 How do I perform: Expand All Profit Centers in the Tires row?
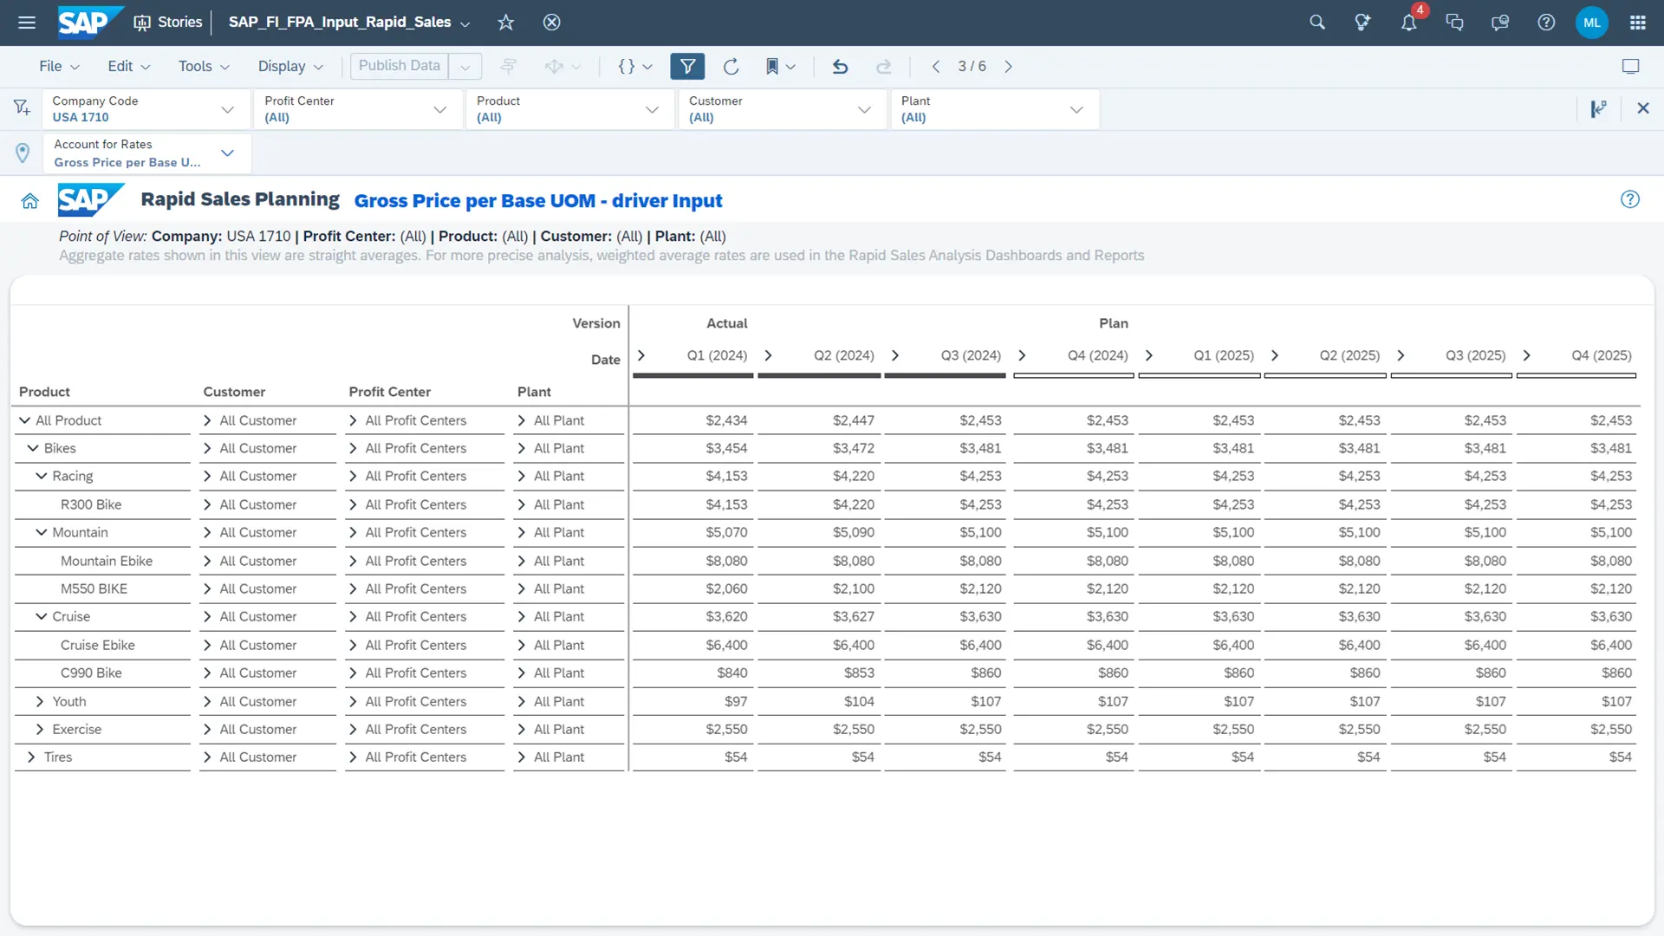click(353, 757)
